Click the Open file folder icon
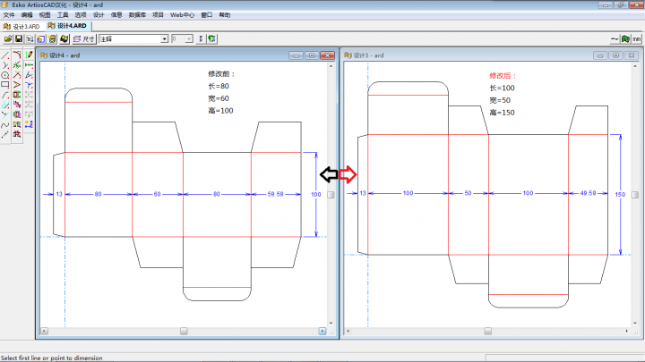 (x=8, y=39)
